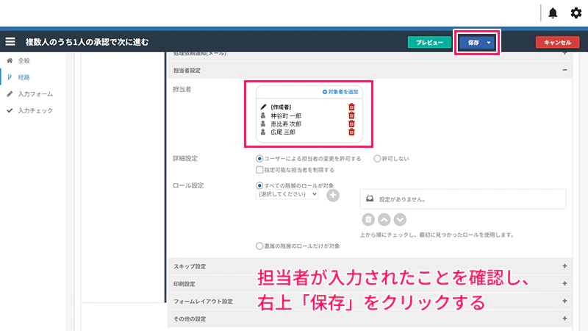Click the gray plus button to add a role
The width and height of the screenshot is (588, 331).
pyautogui.click(x=333, y=195)
